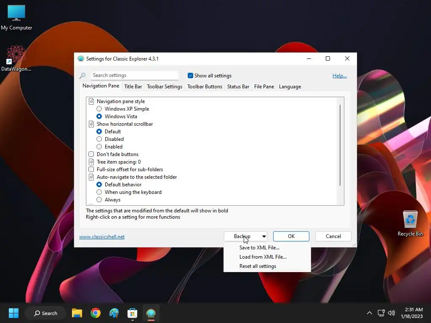The image size is (431, 323).
Task: Click the Search settings input field
Action: coord(134,75)
